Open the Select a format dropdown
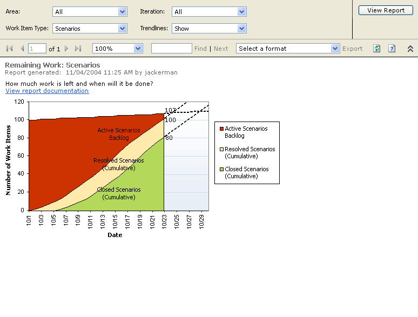The width and height of the screenshot is (418, 317). click(x=335, y=49)
